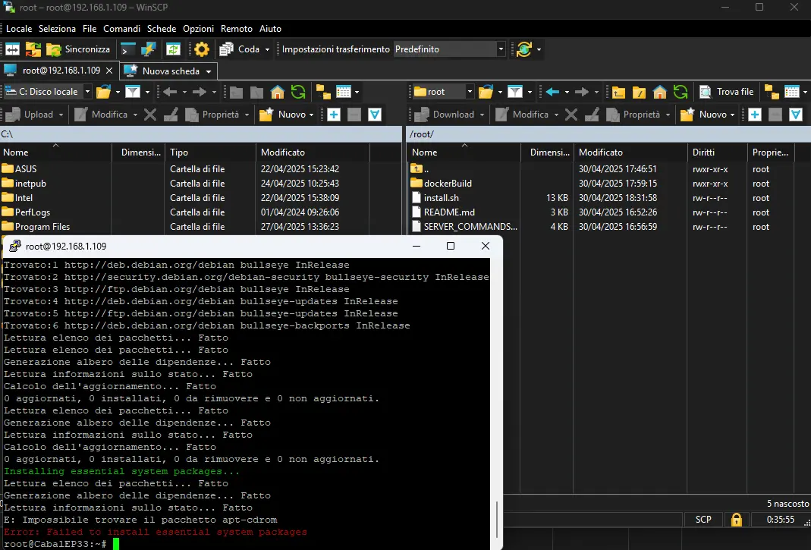Click the local panel filter icon
The height and width of the screenshot is (550, 811).
[x=133, y=92]
